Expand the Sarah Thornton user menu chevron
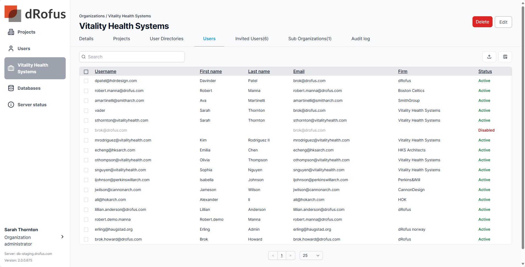525x267 pixels. tap(62, 237)
